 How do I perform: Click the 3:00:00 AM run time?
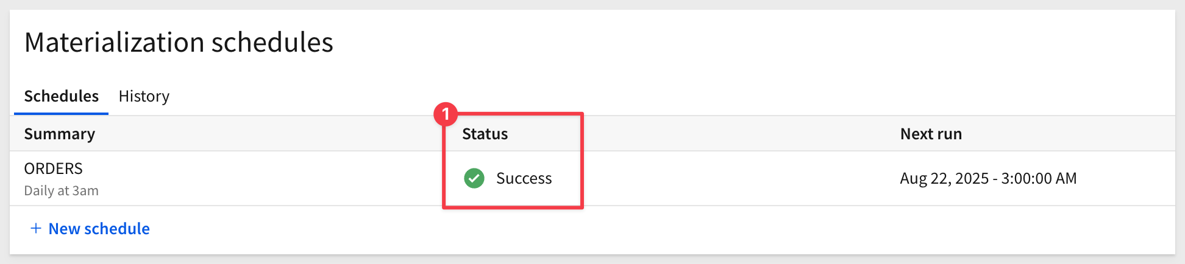click(x=1039, y=178)
